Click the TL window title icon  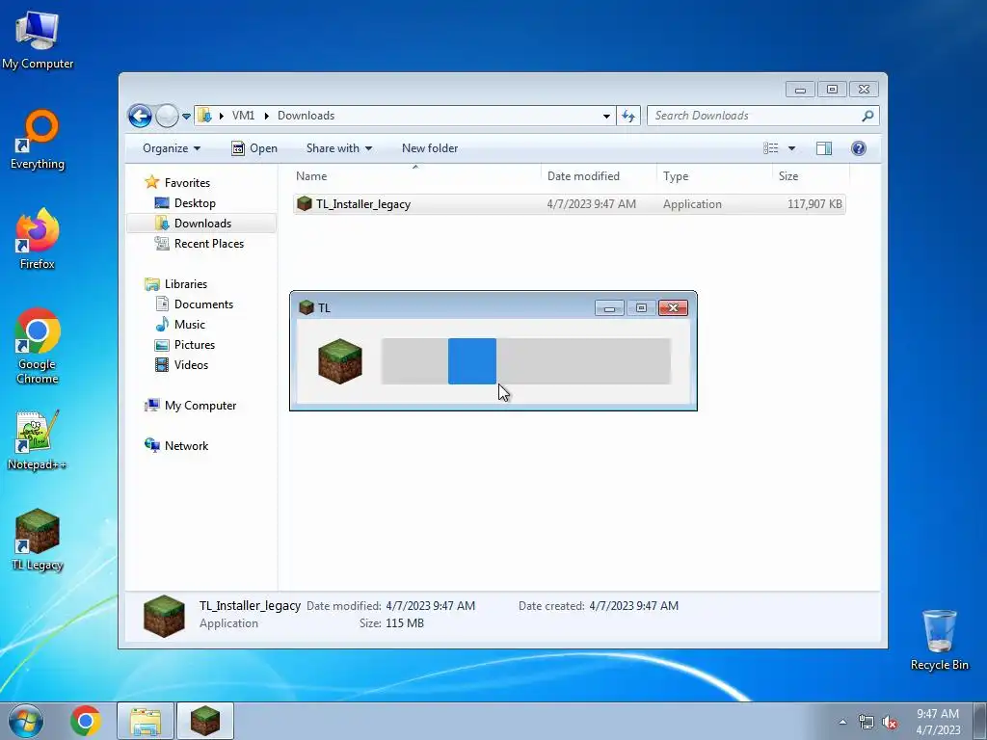(306, 307)
